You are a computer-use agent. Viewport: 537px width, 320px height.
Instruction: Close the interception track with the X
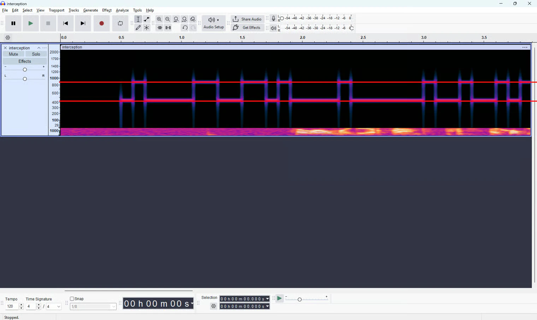[x=5, y=48]
